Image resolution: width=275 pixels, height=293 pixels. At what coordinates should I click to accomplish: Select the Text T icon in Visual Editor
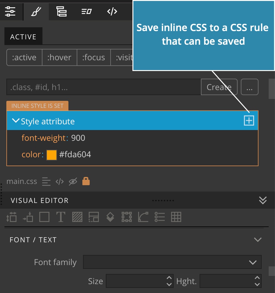(x=61, y=217)
